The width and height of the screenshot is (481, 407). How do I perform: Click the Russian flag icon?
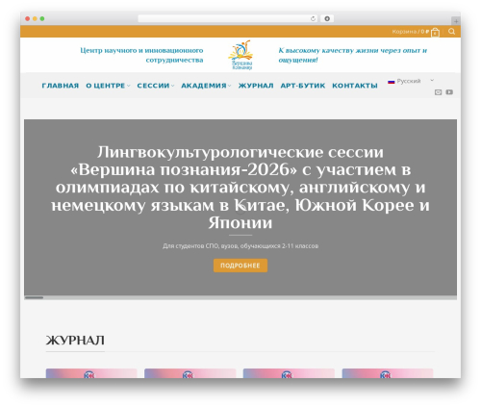392,82
